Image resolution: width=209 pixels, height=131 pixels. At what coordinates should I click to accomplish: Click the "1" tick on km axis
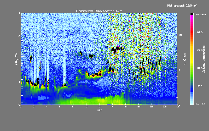click(19, 82)
